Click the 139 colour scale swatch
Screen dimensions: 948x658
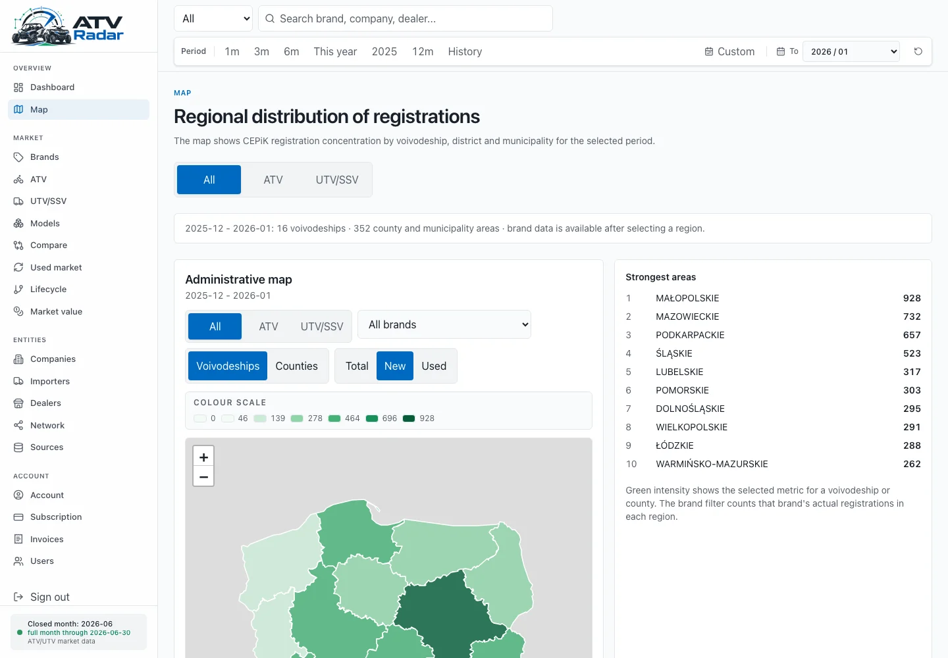click(260, 418)
